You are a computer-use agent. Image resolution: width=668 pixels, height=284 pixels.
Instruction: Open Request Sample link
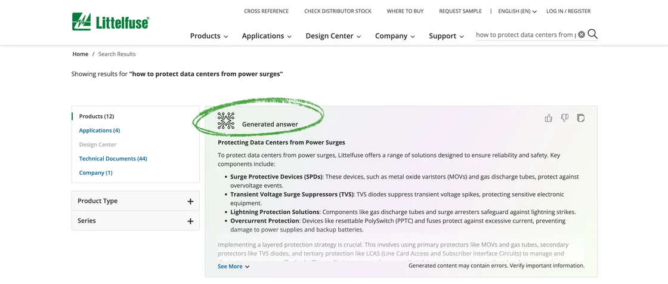coord(460,11)
